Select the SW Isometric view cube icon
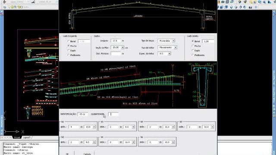 click(232, 7)
